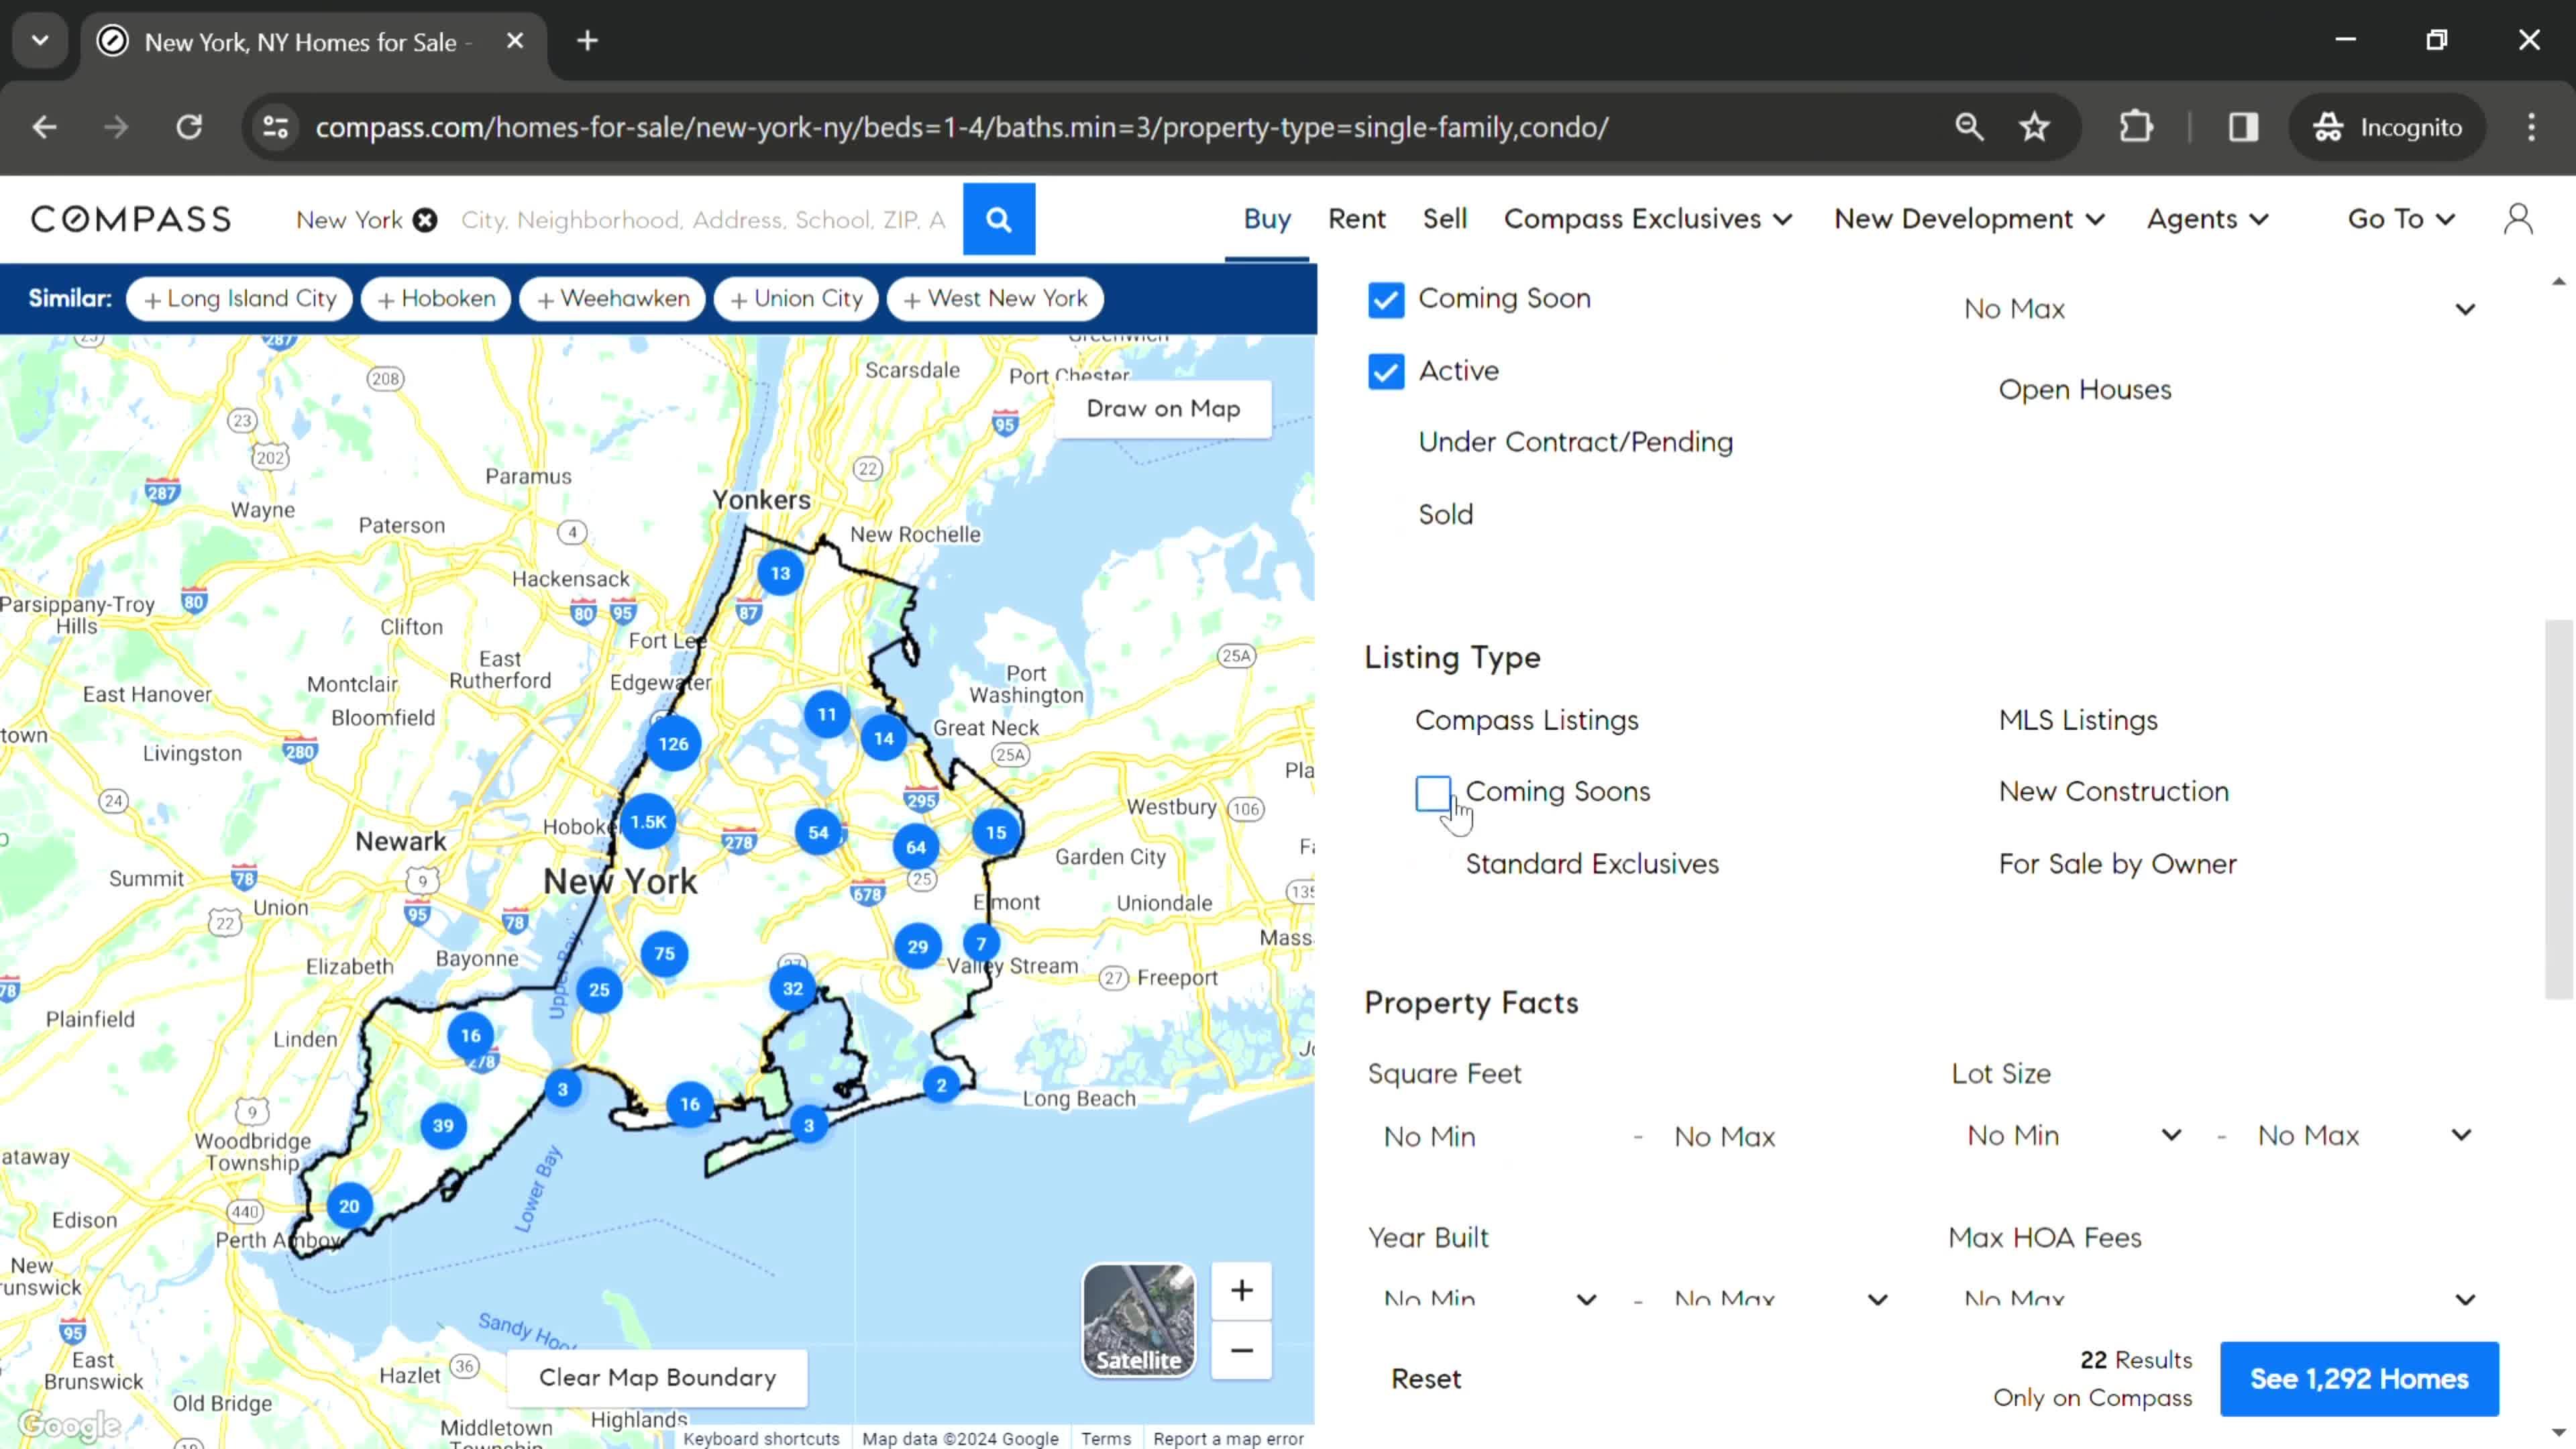Uncheck the Active status checkbox

coord(1385,372)
